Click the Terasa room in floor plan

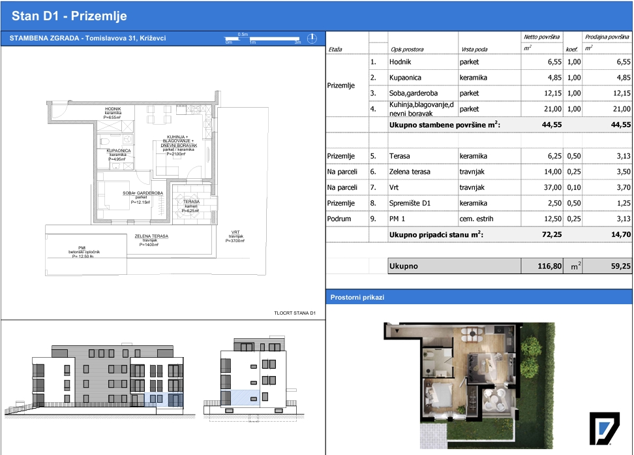point(191,204)
